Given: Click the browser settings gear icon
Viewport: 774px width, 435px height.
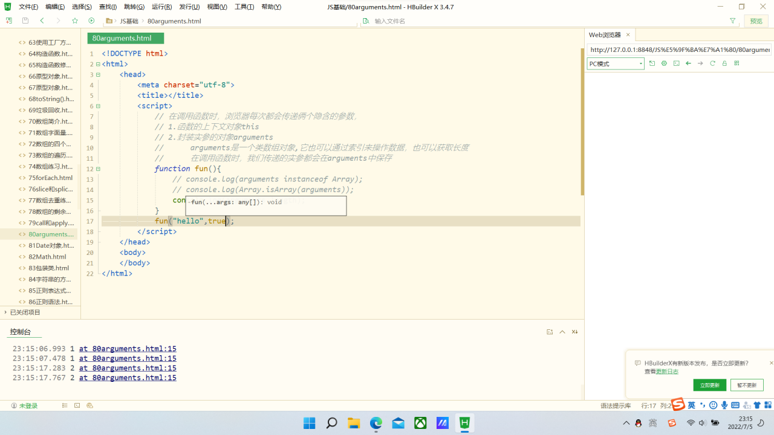Looking at the screenshot, I should coord(664,63).
